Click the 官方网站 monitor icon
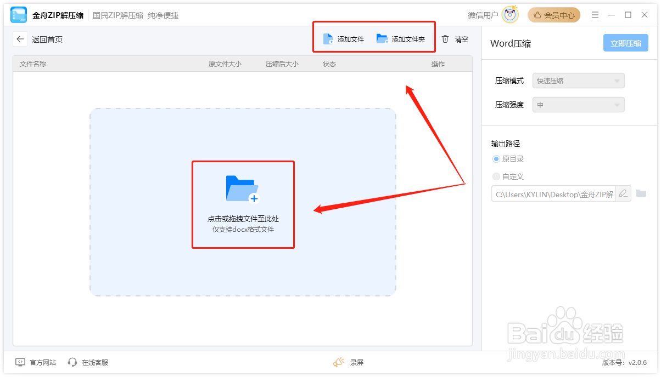 click(x=20, y=362)
